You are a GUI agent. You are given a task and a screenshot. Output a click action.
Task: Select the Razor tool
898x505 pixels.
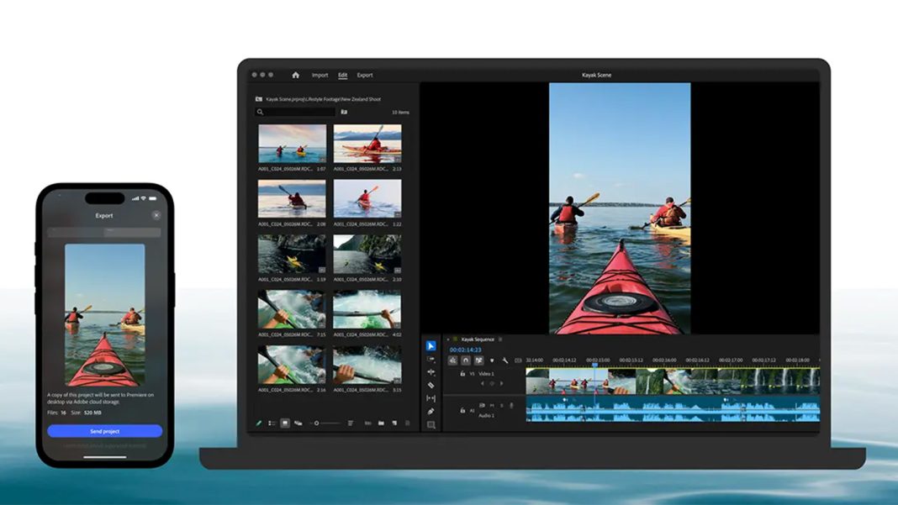431,385
